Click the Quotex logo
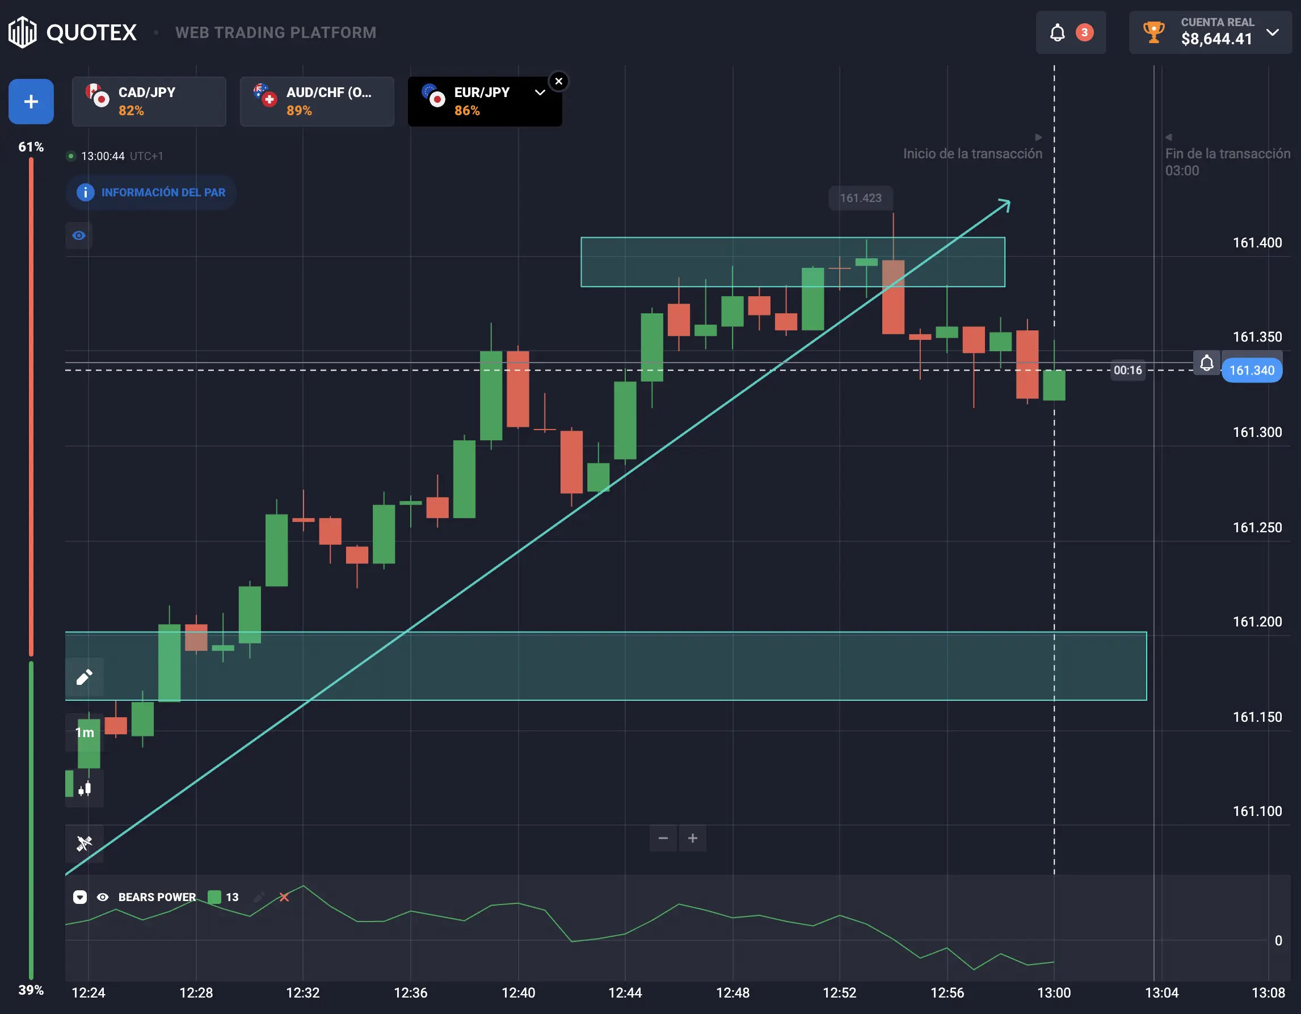The width and height of the screenshot is (1301, 1014). 73,32
